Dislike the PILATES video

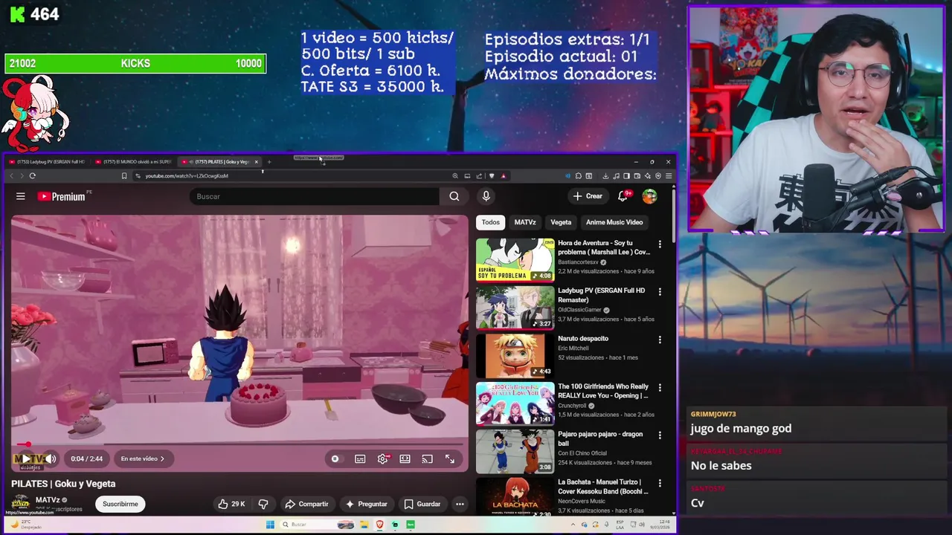[263, 504]
